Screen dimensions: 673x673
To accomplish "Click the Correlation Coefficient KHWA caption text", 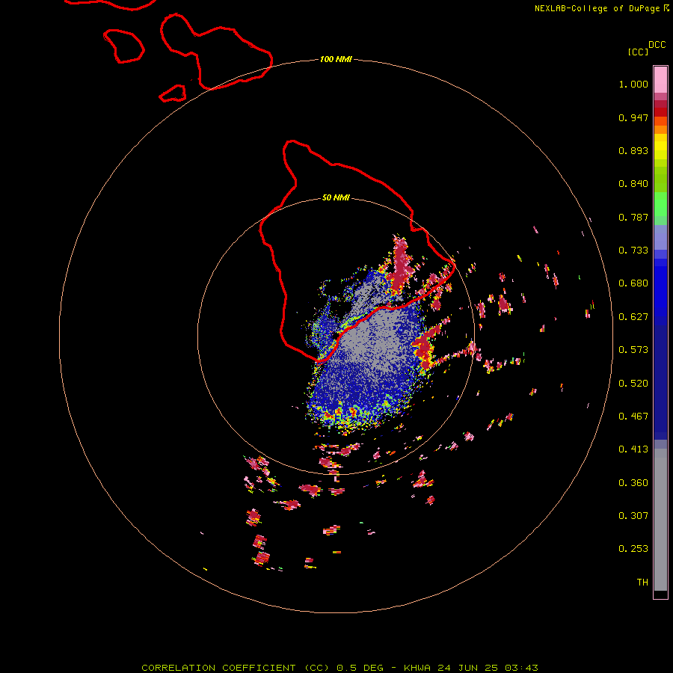I will tap(339, 668).
